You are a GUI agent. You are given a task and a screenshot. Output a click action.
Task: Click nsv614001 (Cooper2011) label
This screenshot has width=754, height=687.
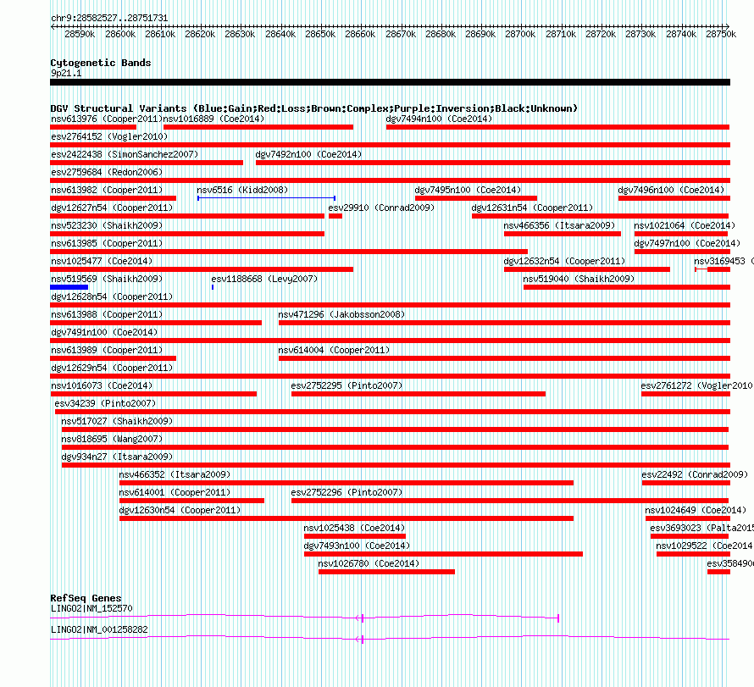[175, 492]
